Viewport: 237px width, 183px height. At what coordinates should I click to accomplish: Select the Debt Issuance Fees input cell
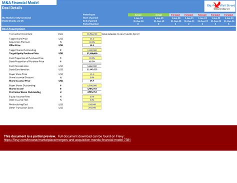(92, 100)
